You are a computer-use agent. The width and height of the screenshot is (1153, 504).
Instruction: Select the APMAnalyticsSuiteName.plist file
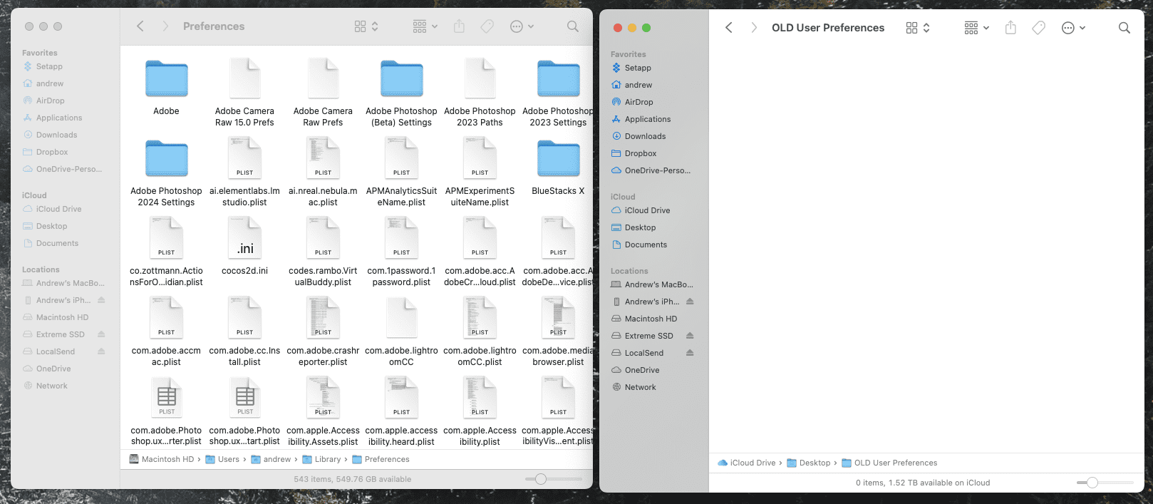pyautogui.click(x=402, y=158)
